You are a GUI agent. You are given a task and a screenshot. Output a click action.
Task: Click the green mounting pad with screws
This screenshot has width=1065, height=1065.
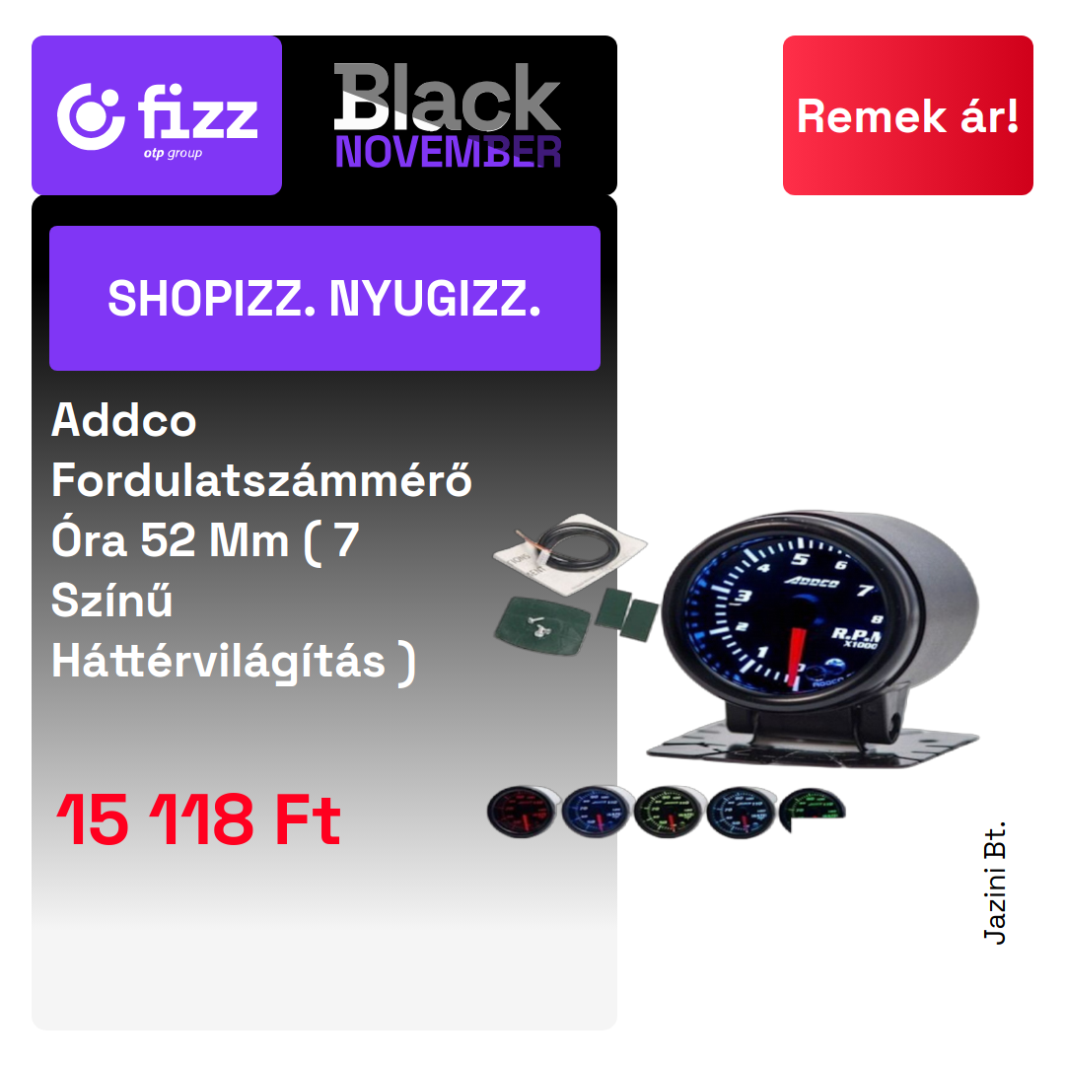[541, 625]
